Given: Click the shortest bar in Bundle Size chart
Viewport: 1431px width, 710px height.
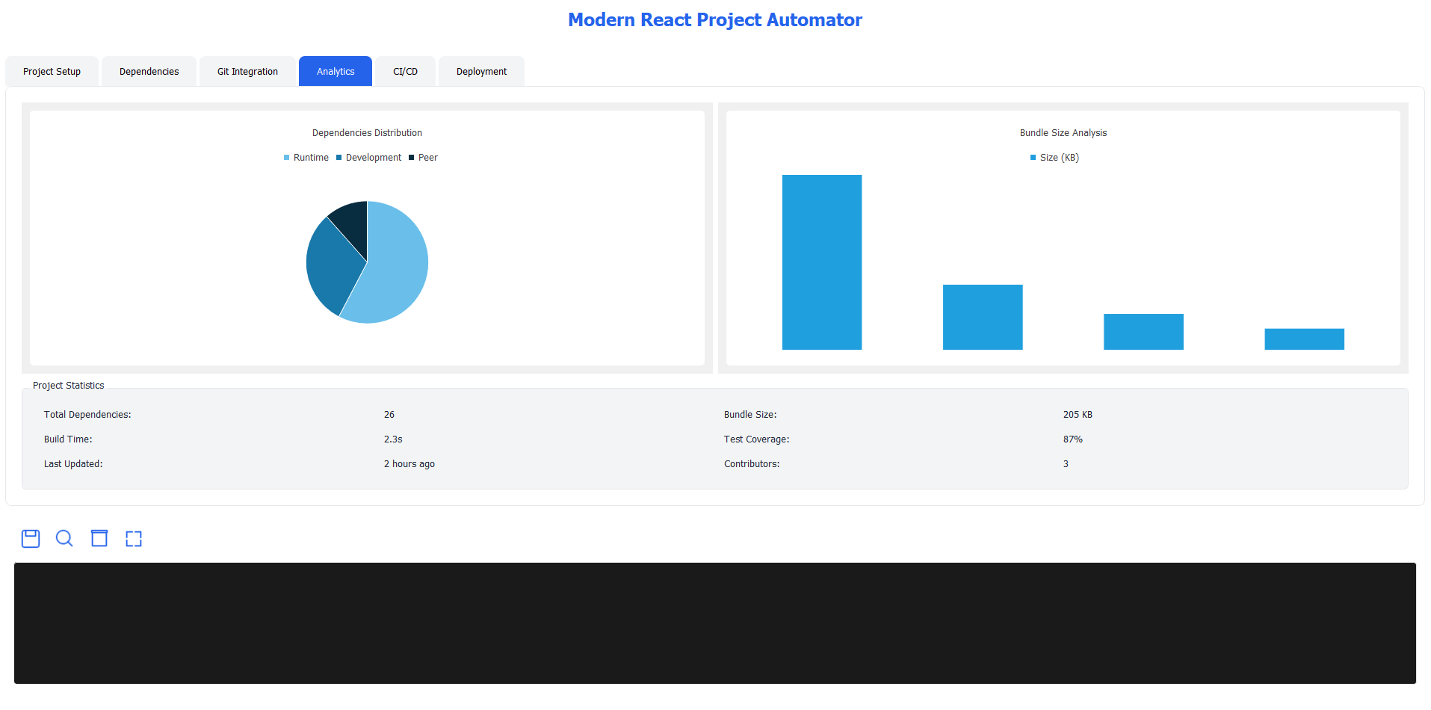Looking at the screenshot, I should 1304,339.
